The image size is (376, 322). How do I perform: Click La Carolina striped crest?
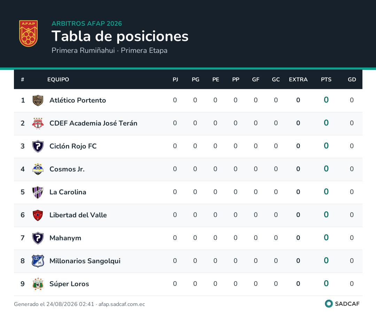tap(38, 192)
